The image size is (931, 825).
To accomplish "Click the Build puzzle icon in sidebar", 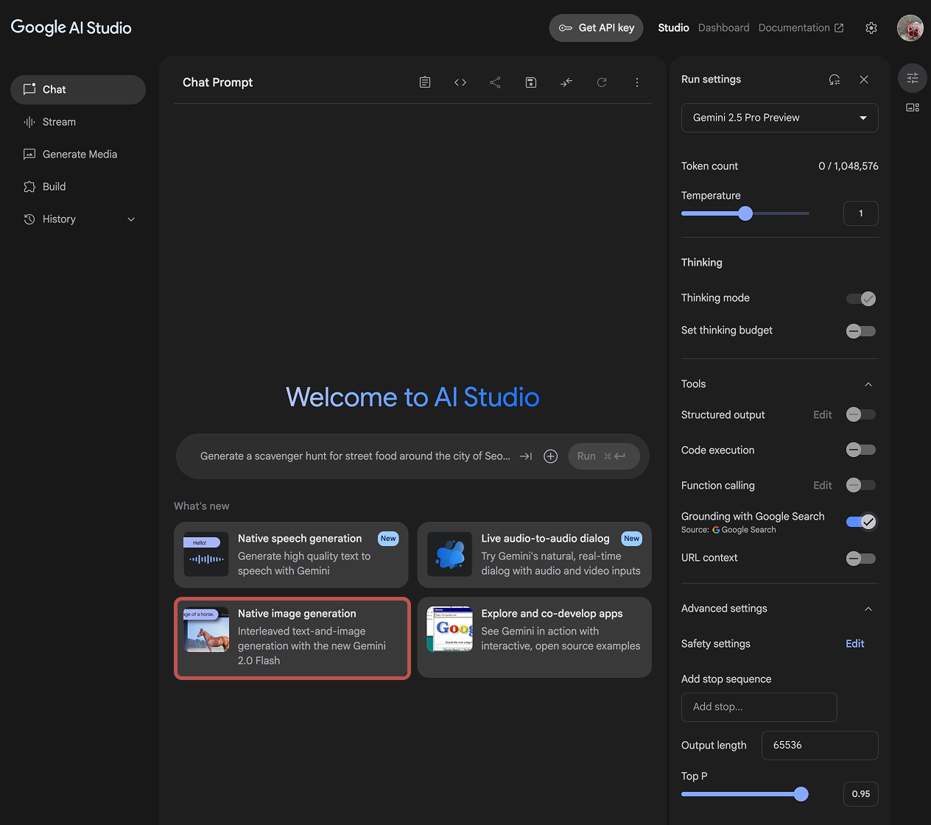I will click(x=29, y=187).
